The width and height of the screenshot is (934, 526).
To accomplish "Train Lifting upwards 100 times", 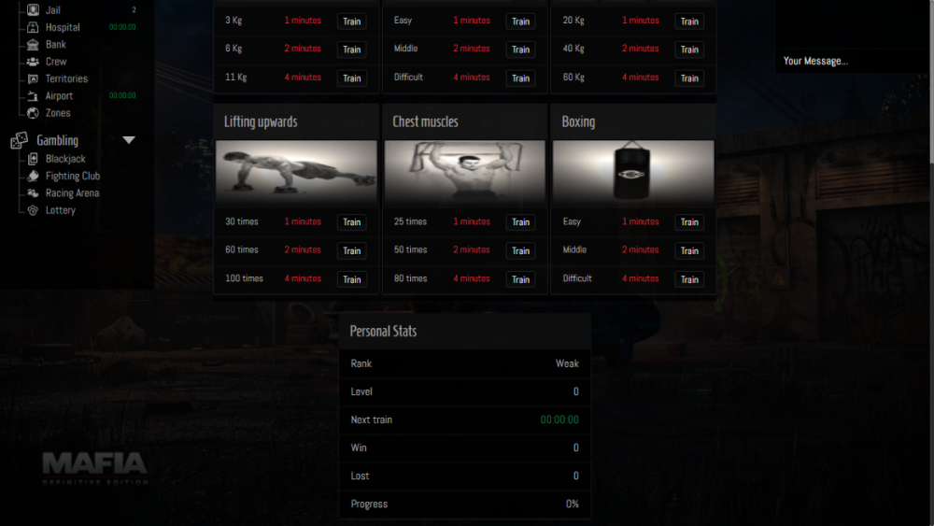I will [351, 279].
